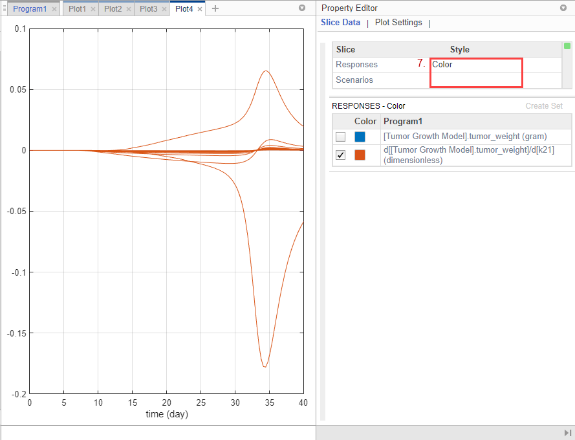The height and width of the screenshot is (440, 575).
Task: Select the Scenarios slice row
Action: (447, 80)
